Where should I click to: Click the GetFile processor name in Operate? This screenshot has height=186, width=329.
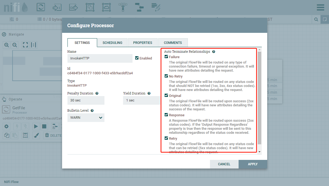pyautogui.click(x=19, y=108)
